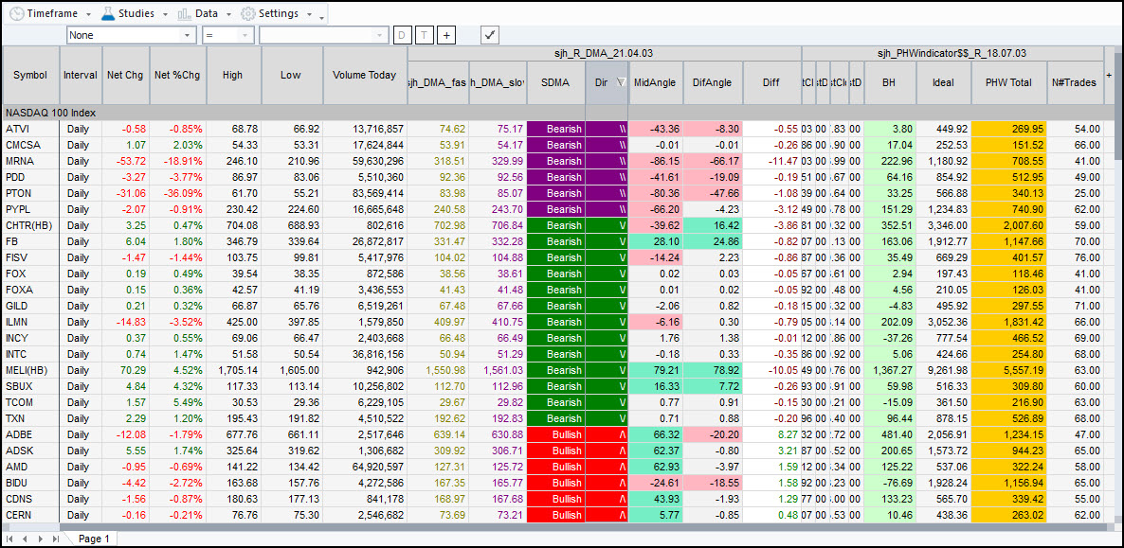Viewport: 1124px width, 548px height.
Task: Sort by the N#Trades column header
Action: pyautogui.click(x=1076, y=82)
